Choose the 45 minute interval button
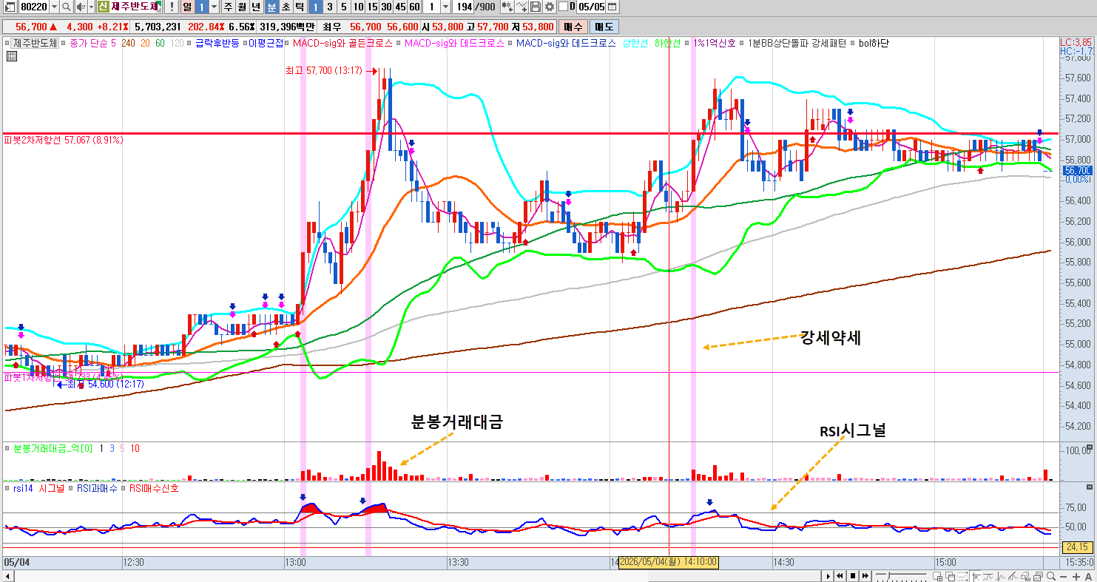The height and width of the screenshot is (582, 1097). 400,7
